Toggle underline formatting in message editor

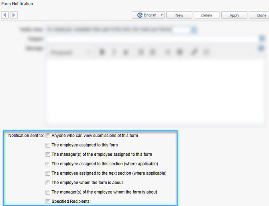pos(126,52)
